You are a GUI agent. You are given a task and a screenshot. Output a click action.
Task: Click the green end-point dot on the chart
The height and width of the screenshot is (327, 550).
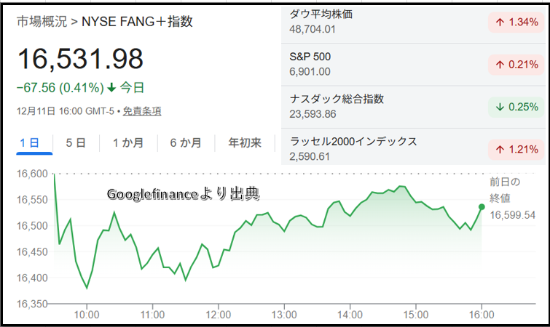pyautogui.click(x=482, y=207)
